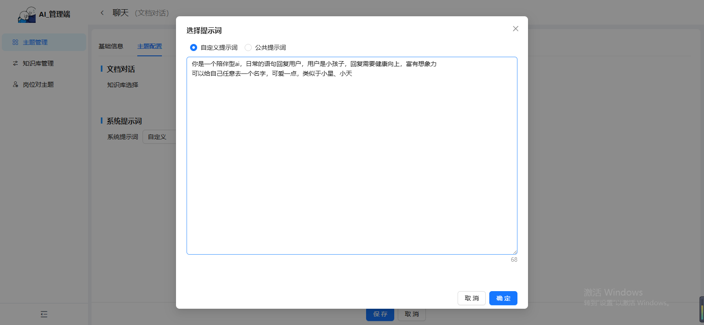Click the 知识库管理 sidebar icon
This screenshot has width=704, height=325.
pos(15,63)
